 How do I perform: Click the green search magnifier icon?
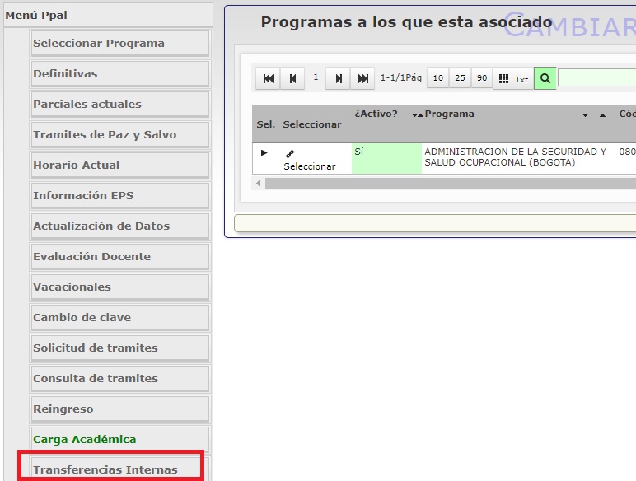click(x=545, y=79)
